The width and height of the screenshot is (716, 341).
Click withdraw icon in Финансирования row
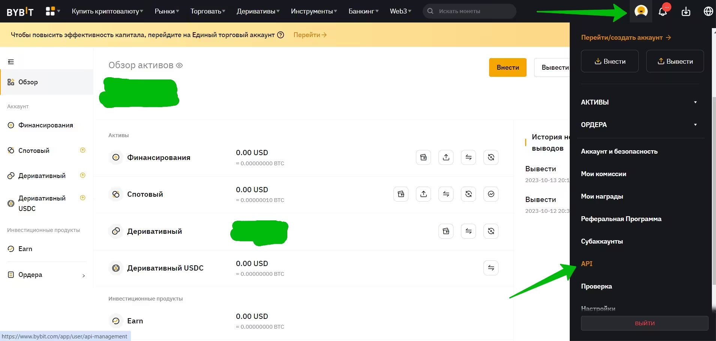tap(446, 157)
